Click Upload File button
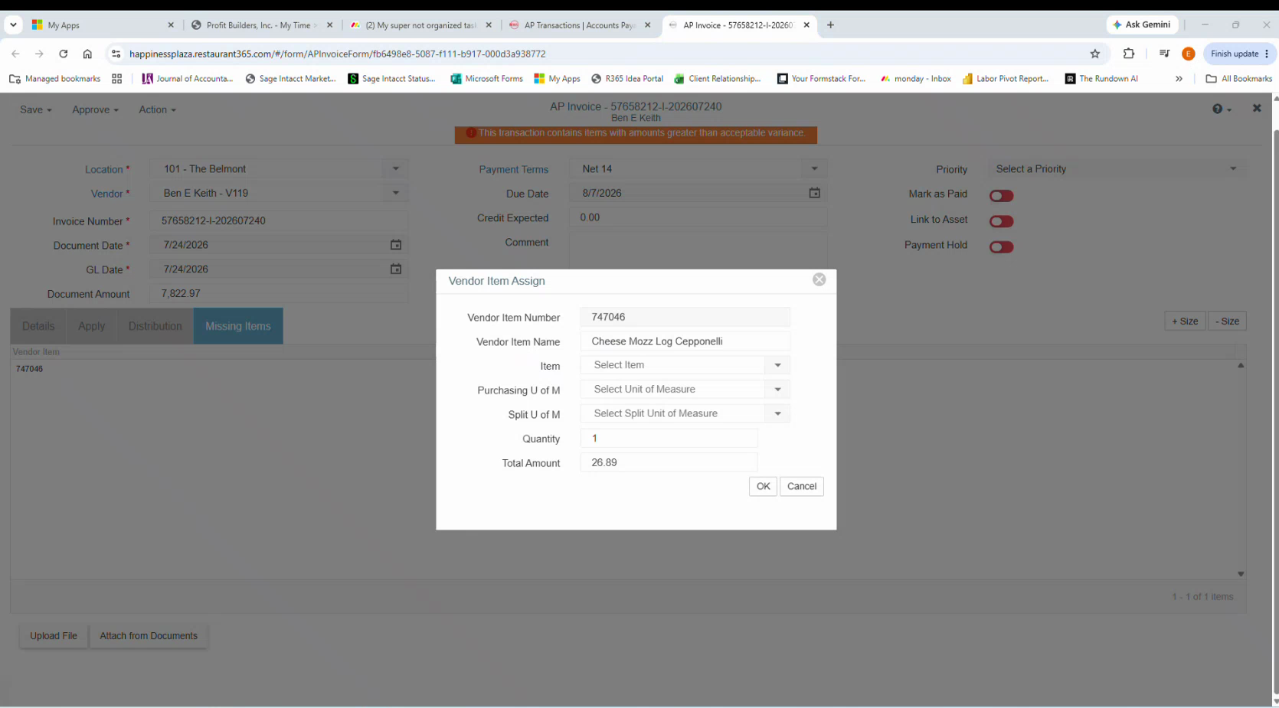The image size is (1279, 708). pos(54,636)
